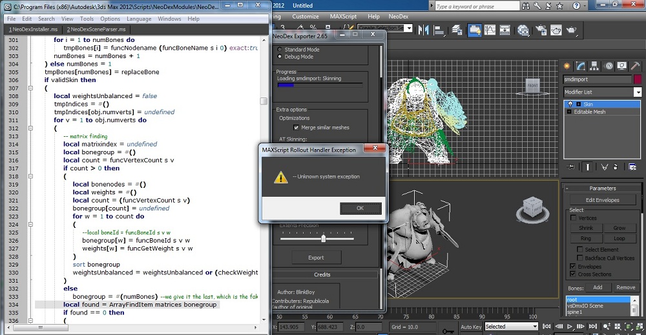The width and height of the screenshot is (646, 335).
Task: Open the NeoDex menu
Action: pyautogui.click(x=399, y=17)
